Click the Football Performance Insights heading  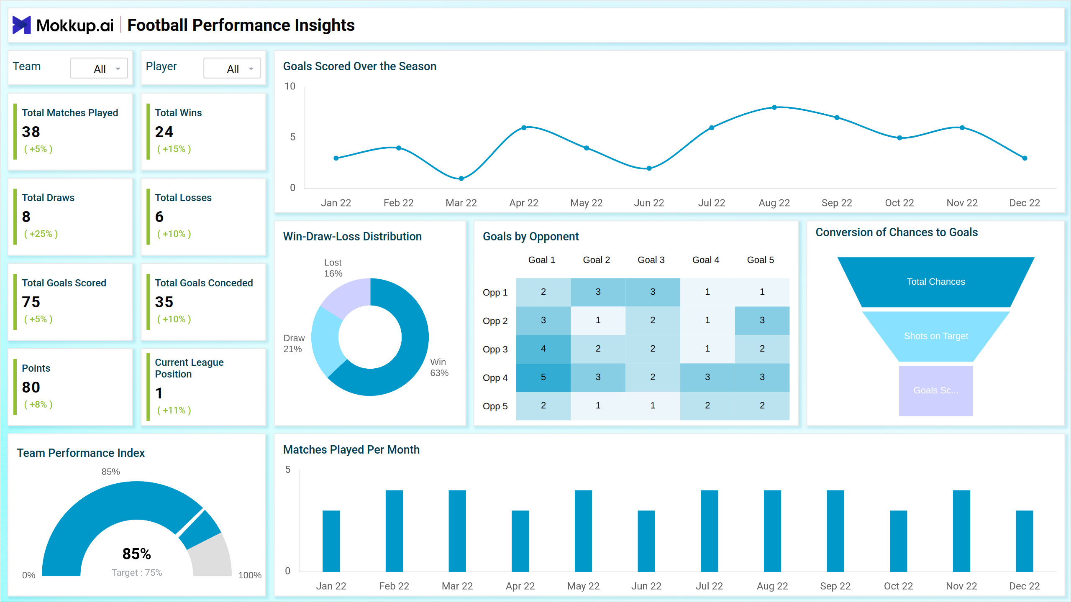241,25
